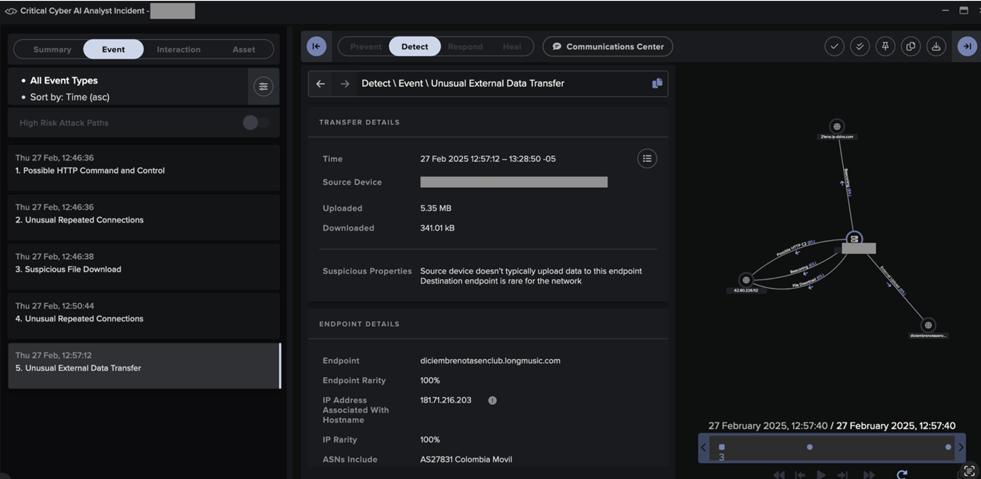Open the Heal tab
Screen dimensions: 981x479
[x=512, y=47]
